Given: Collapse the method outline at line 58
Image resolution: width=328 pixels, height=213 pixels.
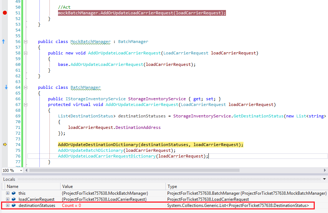Looking at the screenshot, I should [x=25, y=53].
